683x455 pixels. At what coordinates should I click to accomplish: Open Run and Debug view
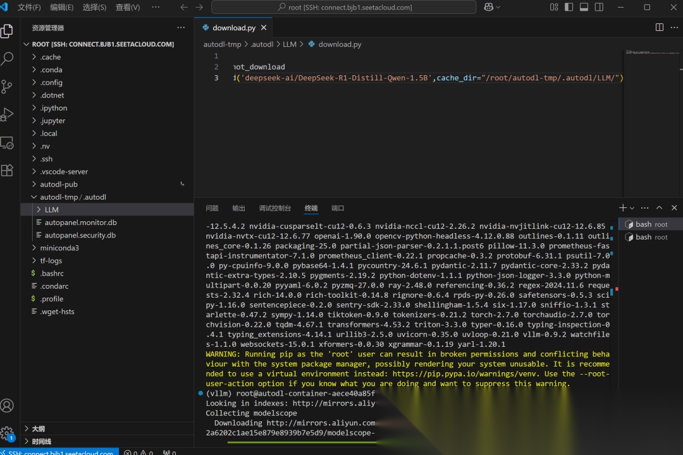[7, 114]
